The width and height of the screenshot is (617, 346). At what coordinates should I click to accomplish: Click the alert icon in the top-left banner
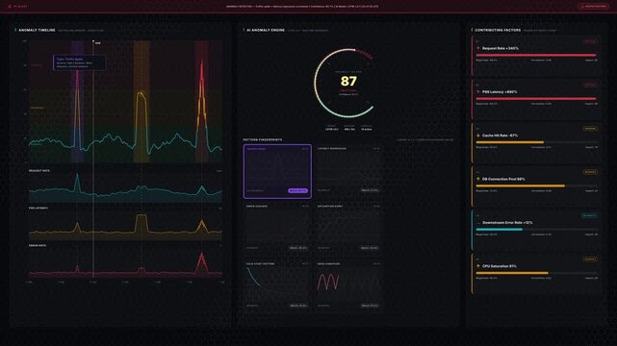coord(10,7)
